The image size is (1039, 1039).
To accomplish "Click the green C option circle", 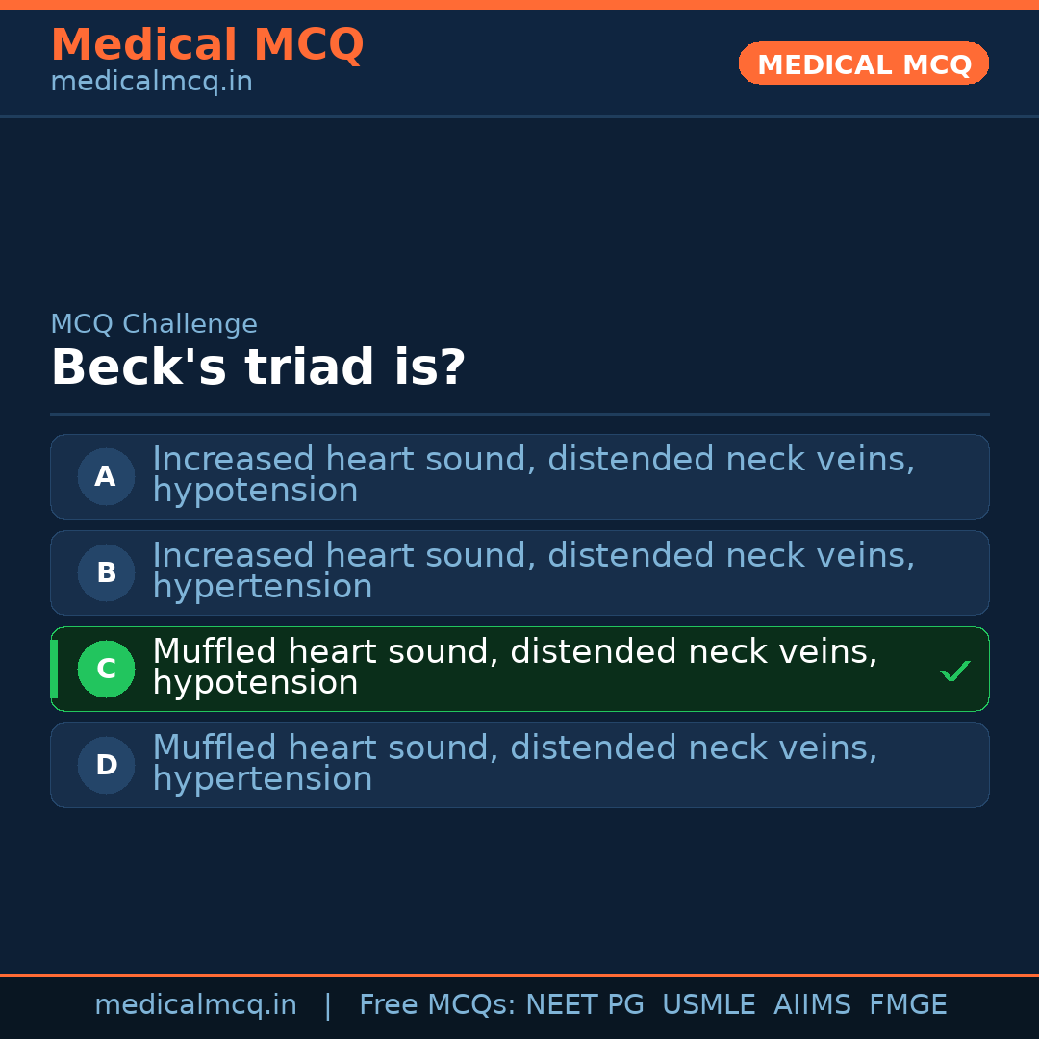I will click(106, 669).
